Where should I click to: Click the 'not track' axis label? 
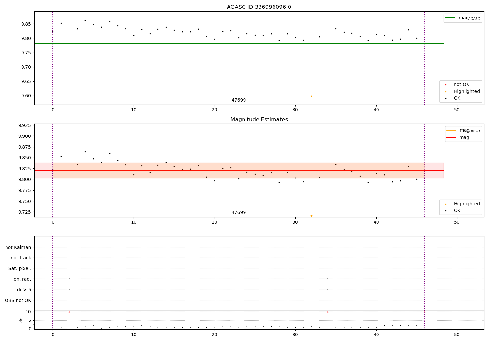21,258
